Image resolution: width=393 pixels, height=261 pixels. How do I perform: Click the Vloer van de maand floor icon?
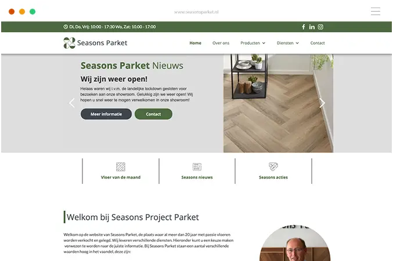pos(121,166)
